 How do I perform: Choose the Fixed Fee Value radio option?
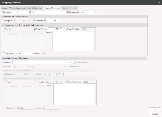[x=65, y=29]
